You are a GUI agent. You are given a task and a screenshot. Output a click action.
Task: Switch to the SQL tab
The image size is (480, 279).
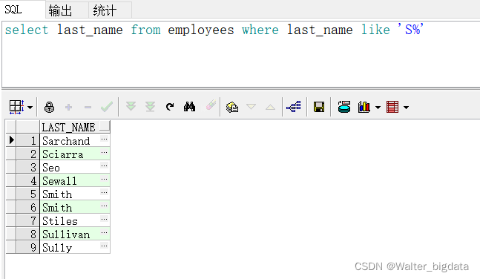13,10
